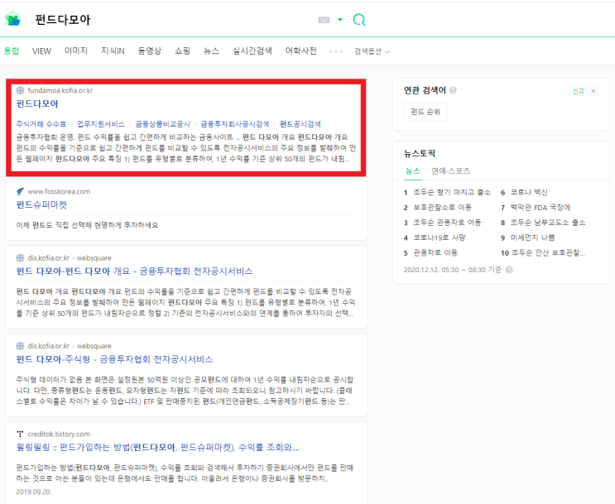Open news topic 조두순 안산 보호관찰
The height and width of the screenshot is (504, 615).
(x=548, y=252)
